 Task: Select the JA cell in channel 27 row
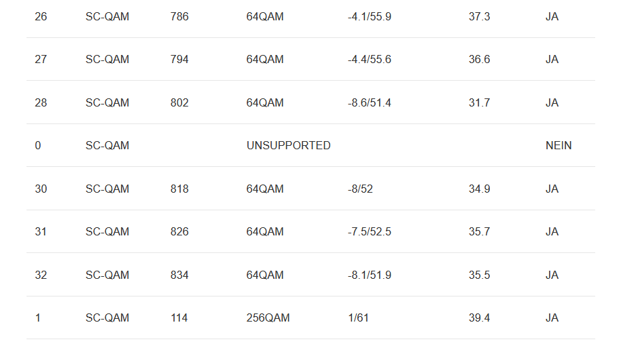click(552, 60)
